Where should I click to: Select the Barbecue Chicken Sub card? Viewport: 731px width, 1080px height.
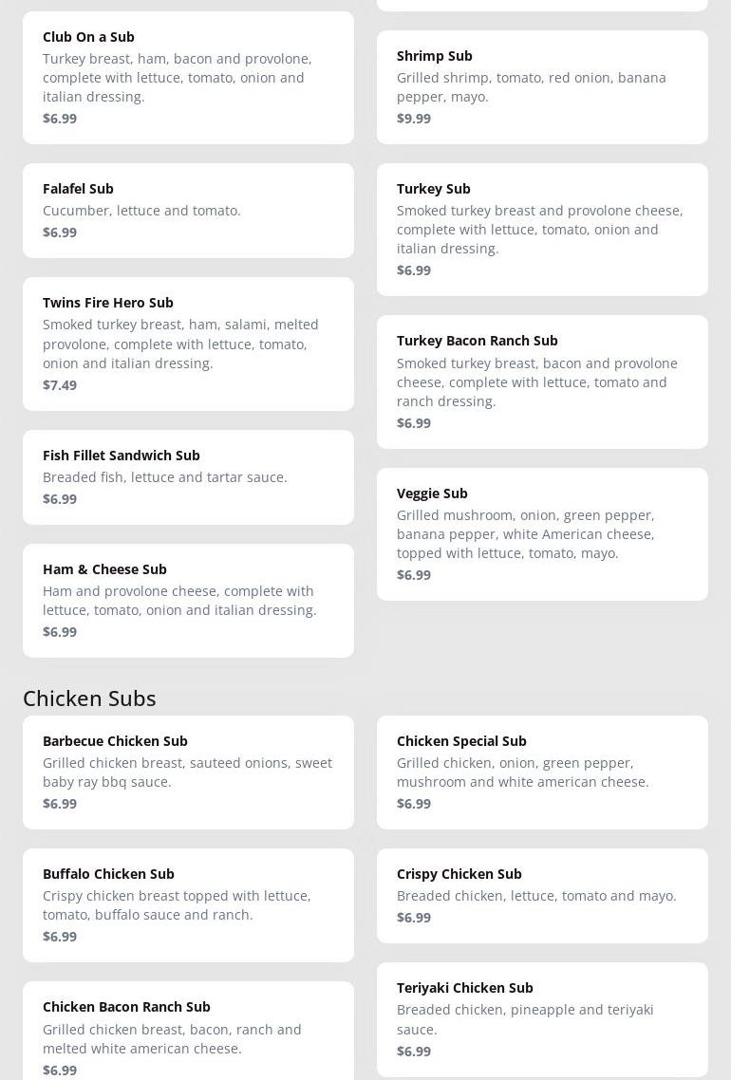(188, 772)
